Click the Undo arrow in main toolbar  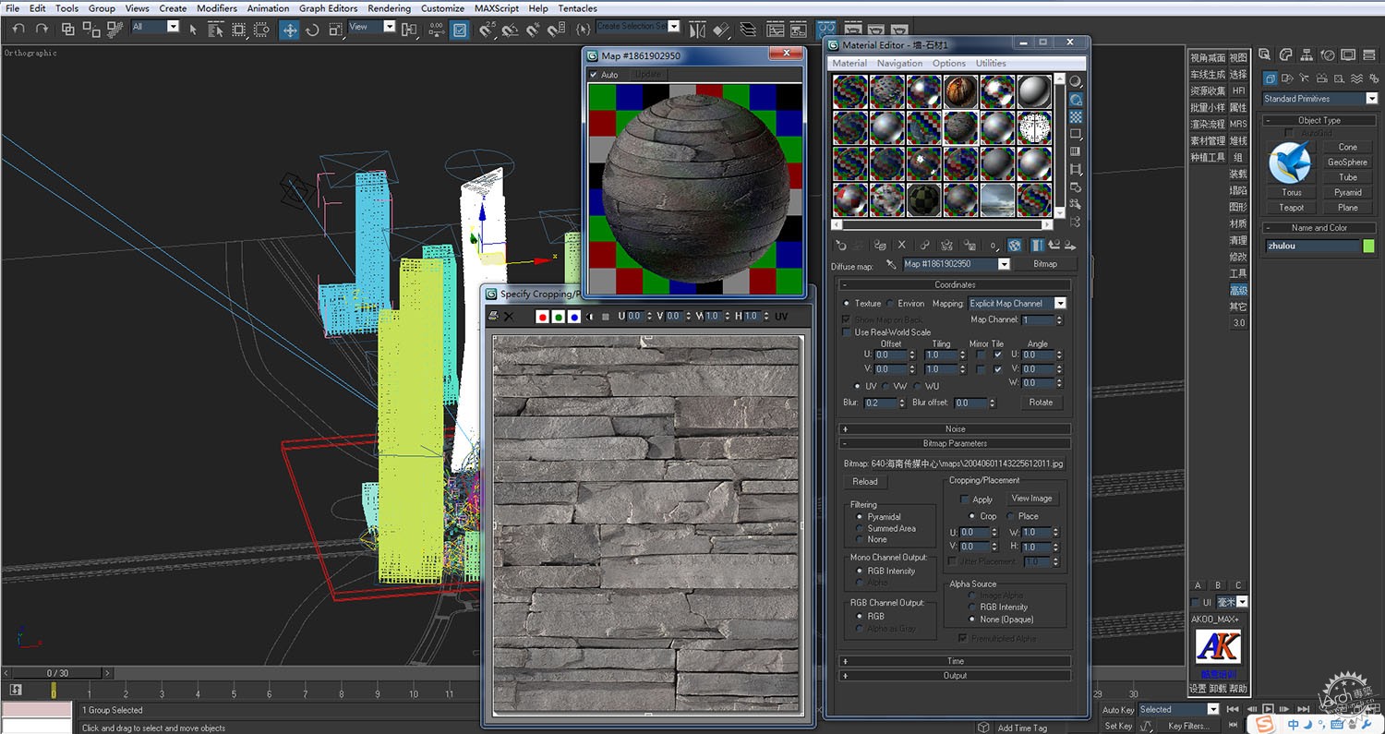click(x=18, y=30)
